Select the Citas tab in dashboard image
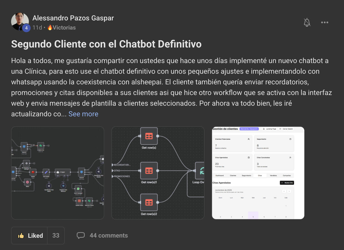The width and height of the screenshot is (344, 250). point(260,176)
